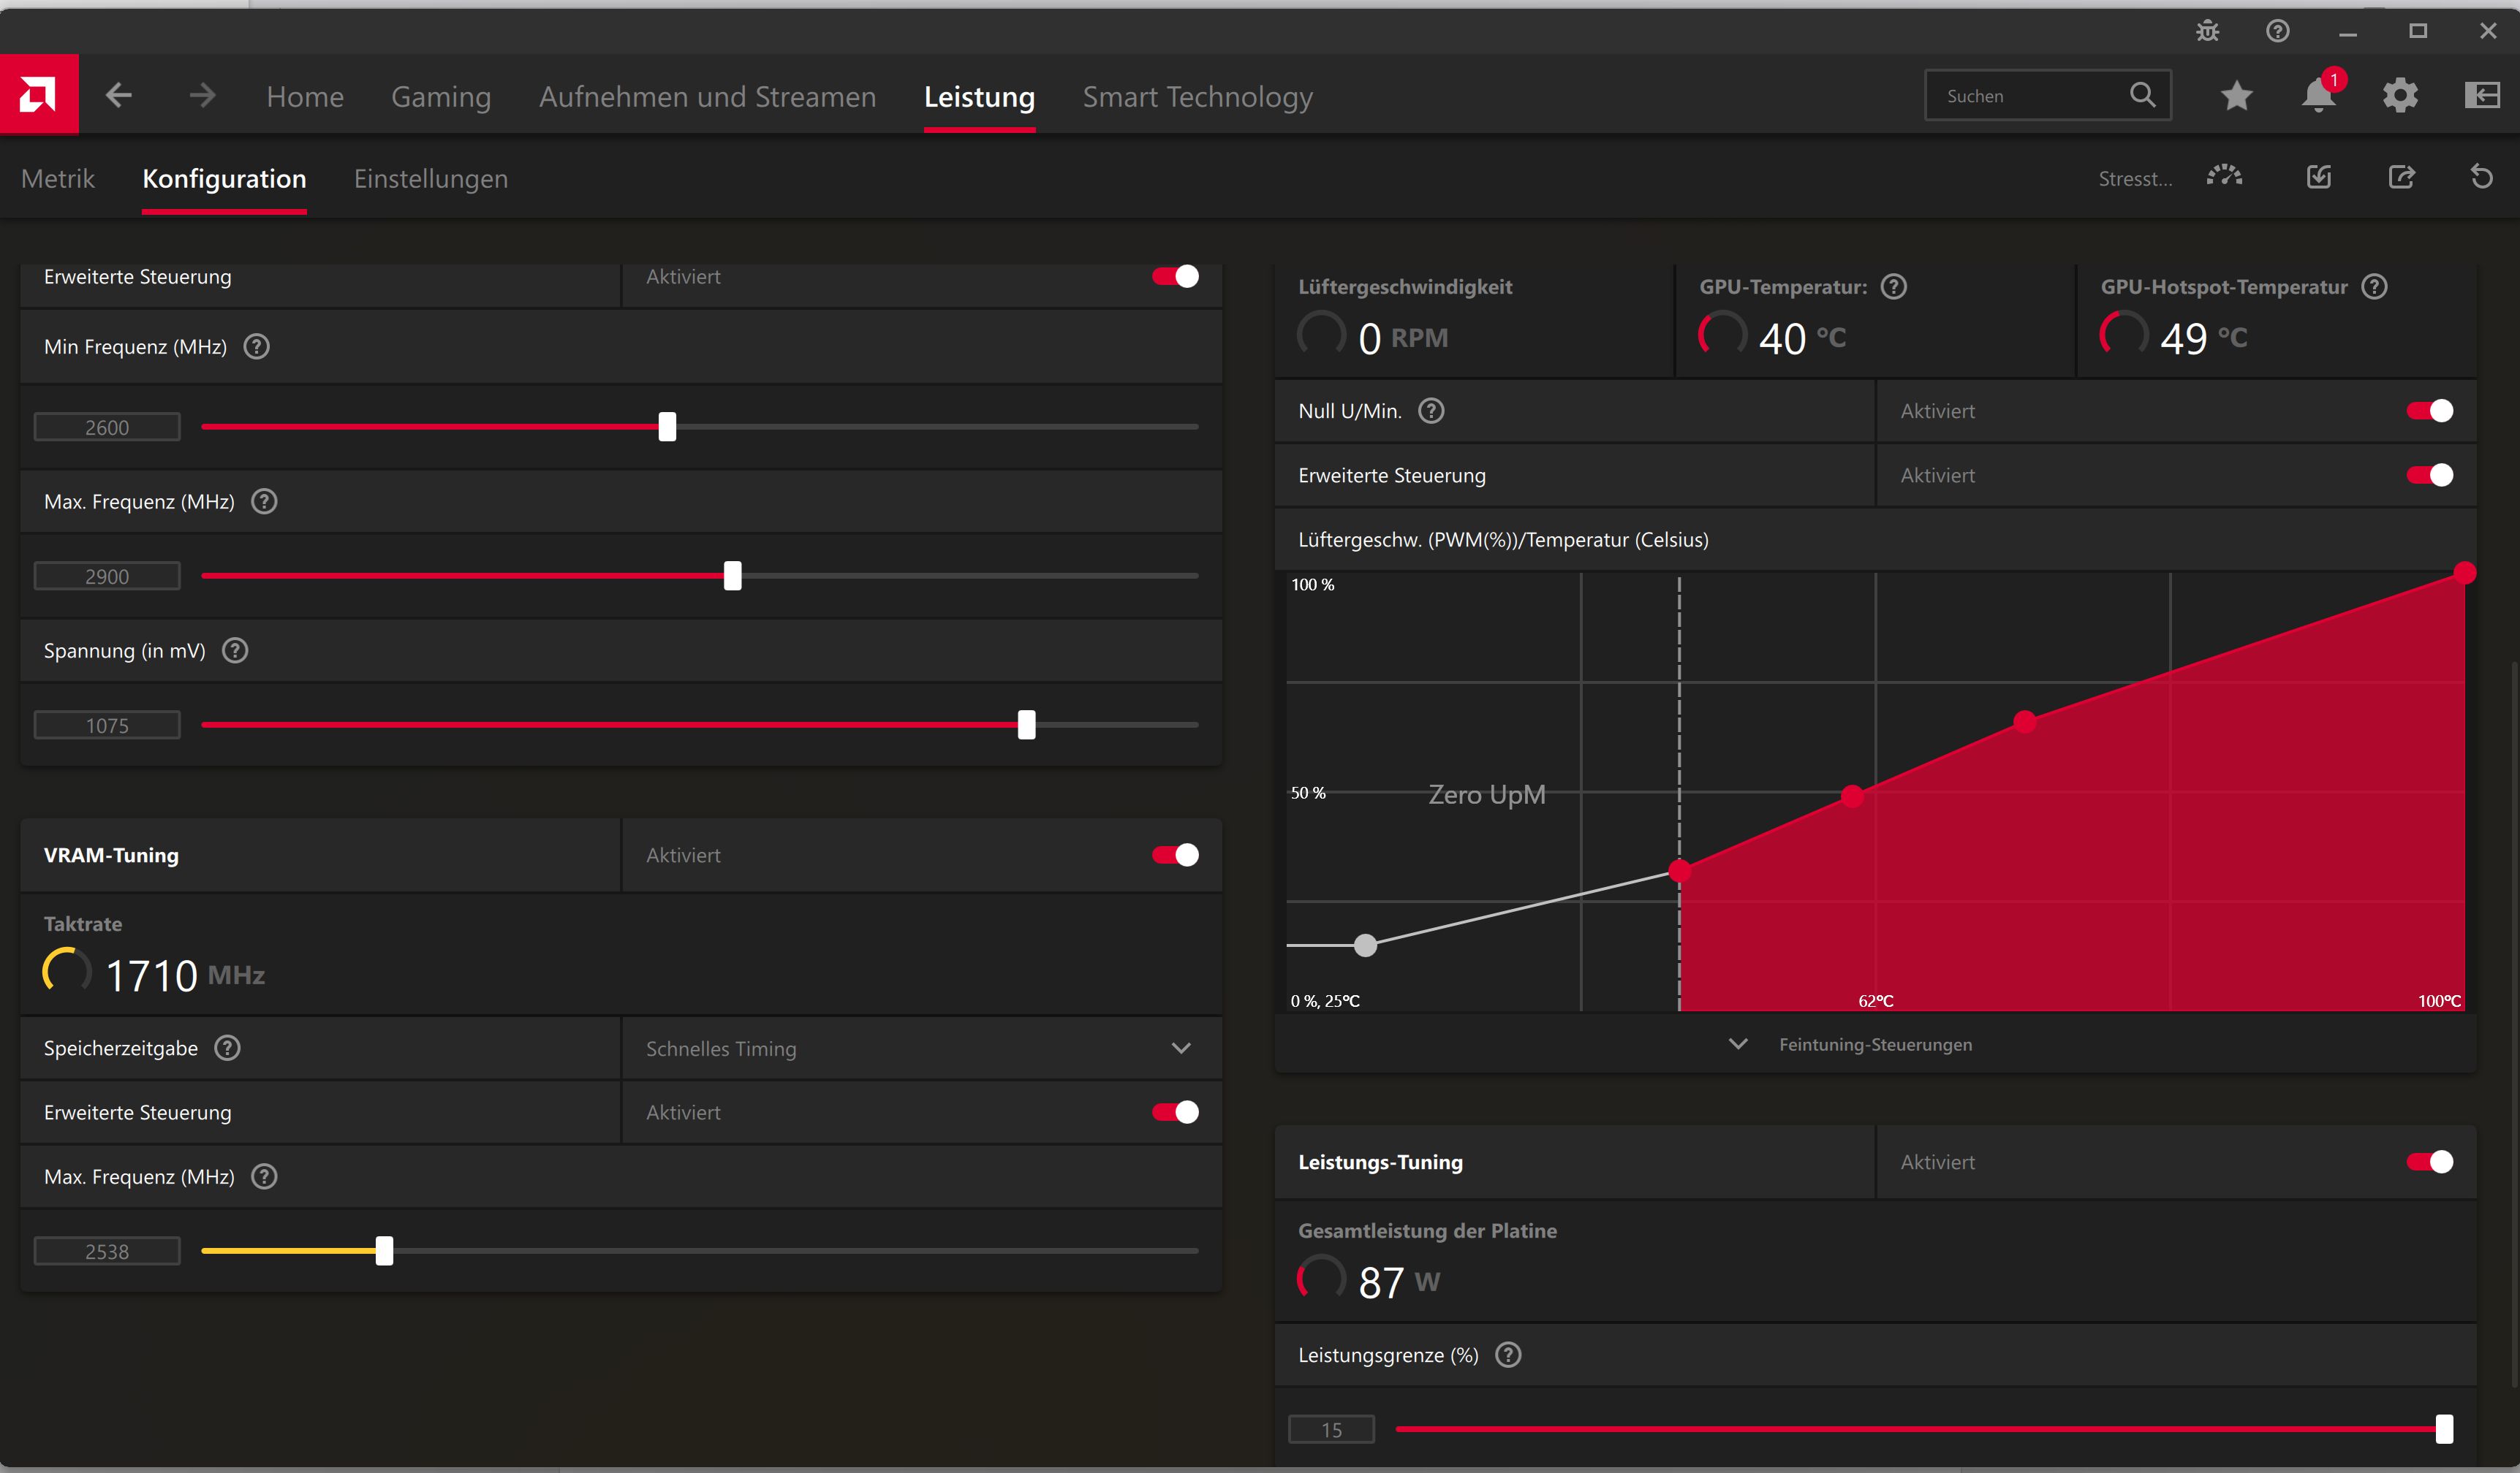Click the VRAM Max. Frequenz slider handle
The height and width of the screenshot is (1473, 2520).
384,1251
